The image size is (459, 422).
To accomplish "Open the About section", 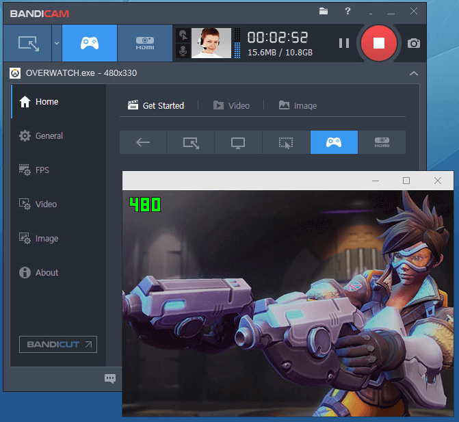I will click(47, 273).
